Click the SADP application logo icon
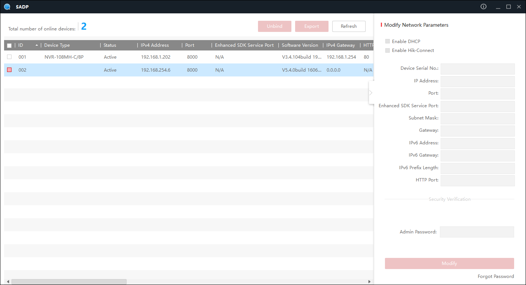The width and height of the screenshot is (526, 285). click(x=7, y=7)
